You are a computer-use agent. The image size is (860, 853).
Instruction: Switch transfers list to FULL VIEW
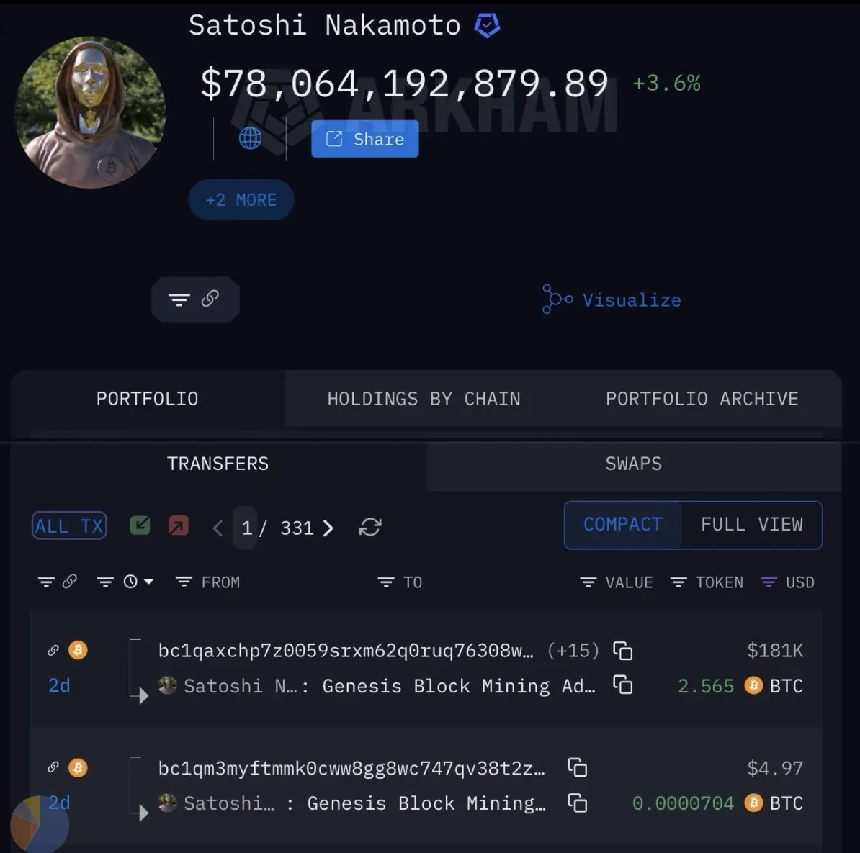[x=751, y=525]
